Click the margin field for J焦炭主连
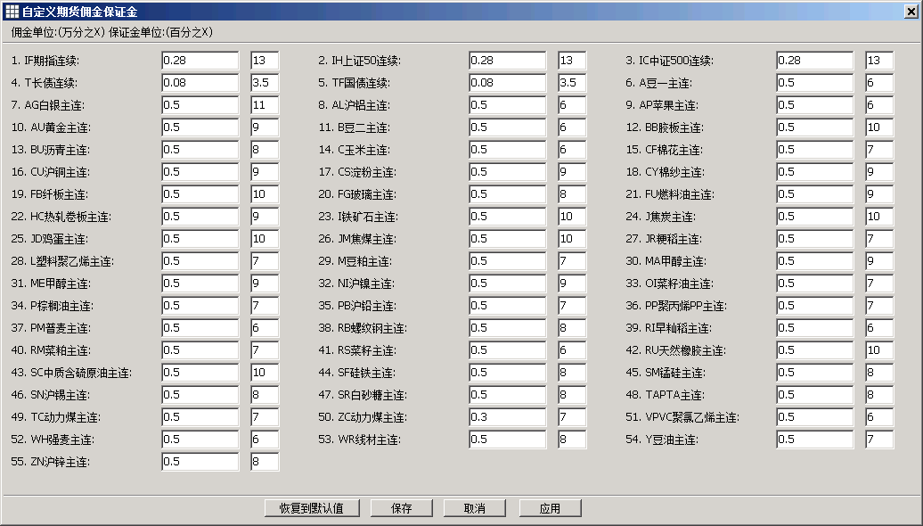This screenshot has height=526, width=923. (878, 217)
